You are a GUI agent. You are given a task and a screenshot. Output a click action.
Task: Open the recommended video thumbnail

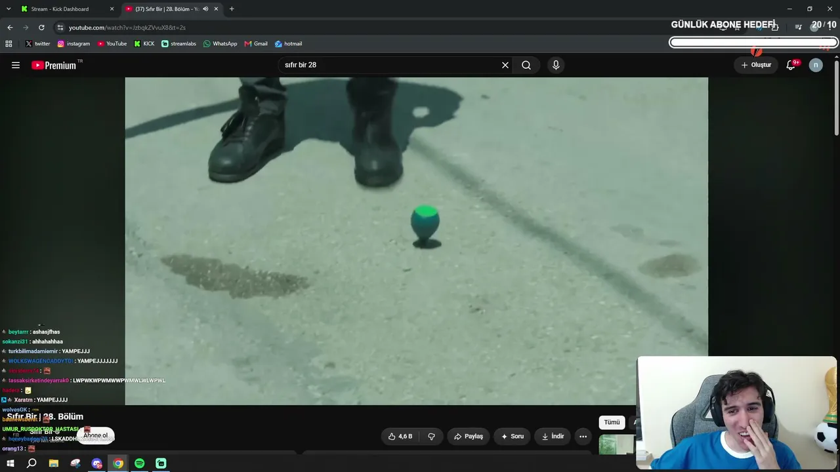[617, 444]
